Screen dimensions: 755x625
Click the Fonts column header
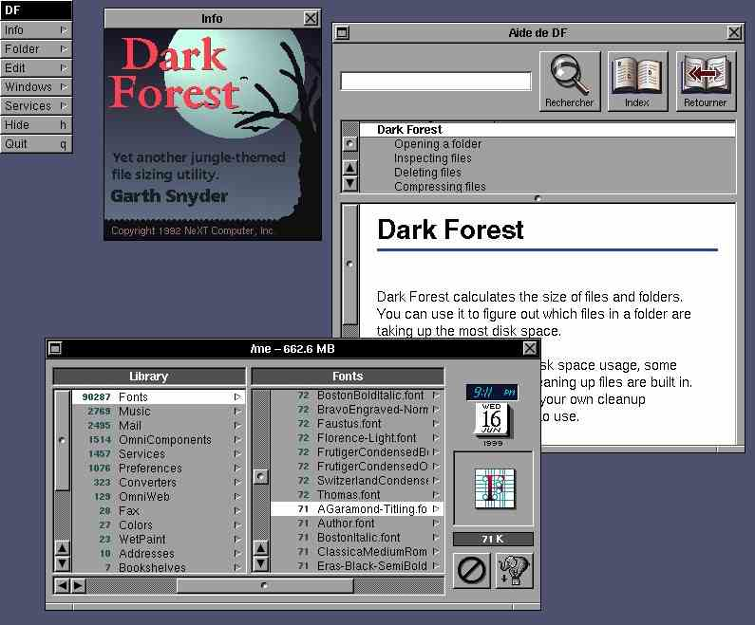[x=348, y=377]
